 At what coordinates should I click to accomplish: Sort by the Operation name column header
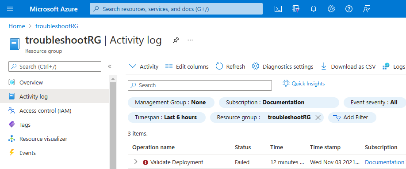(x=153, y=147)
